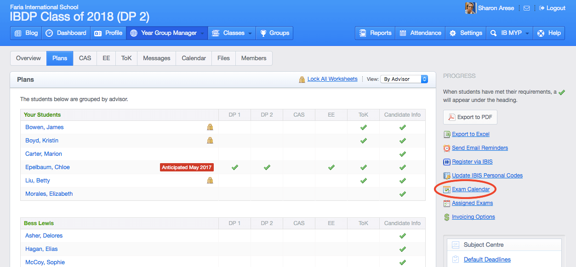Screen dimensions: 576x267
Task: Log out using the Logout link
Action: (552, 8)
